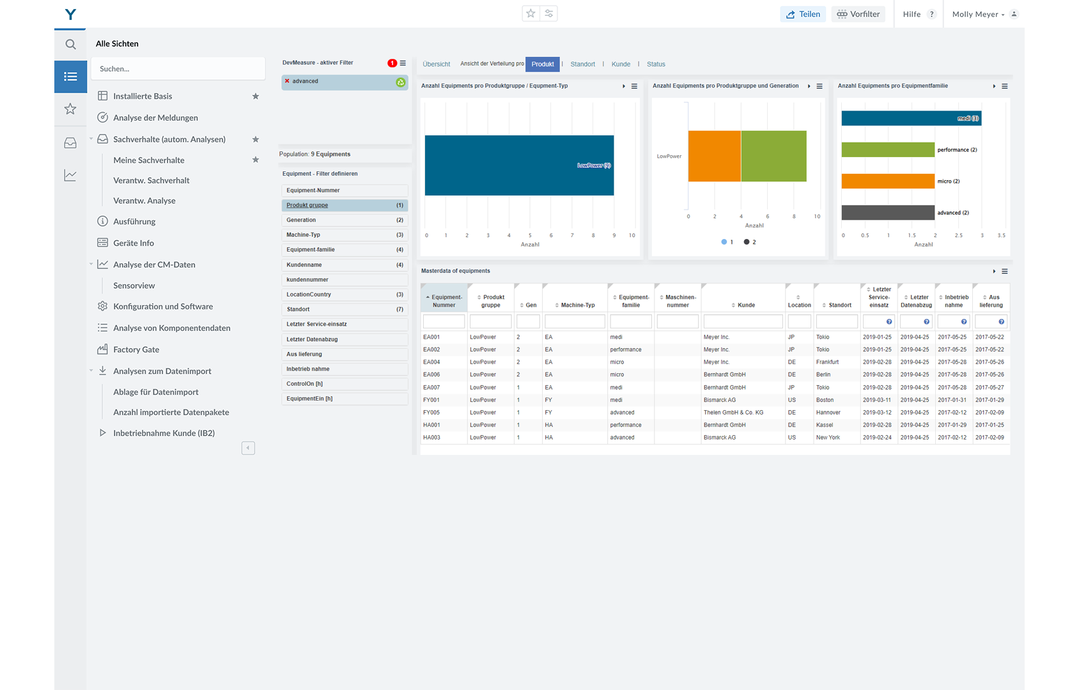Open the line chart sidebar icon

(70, 176)
